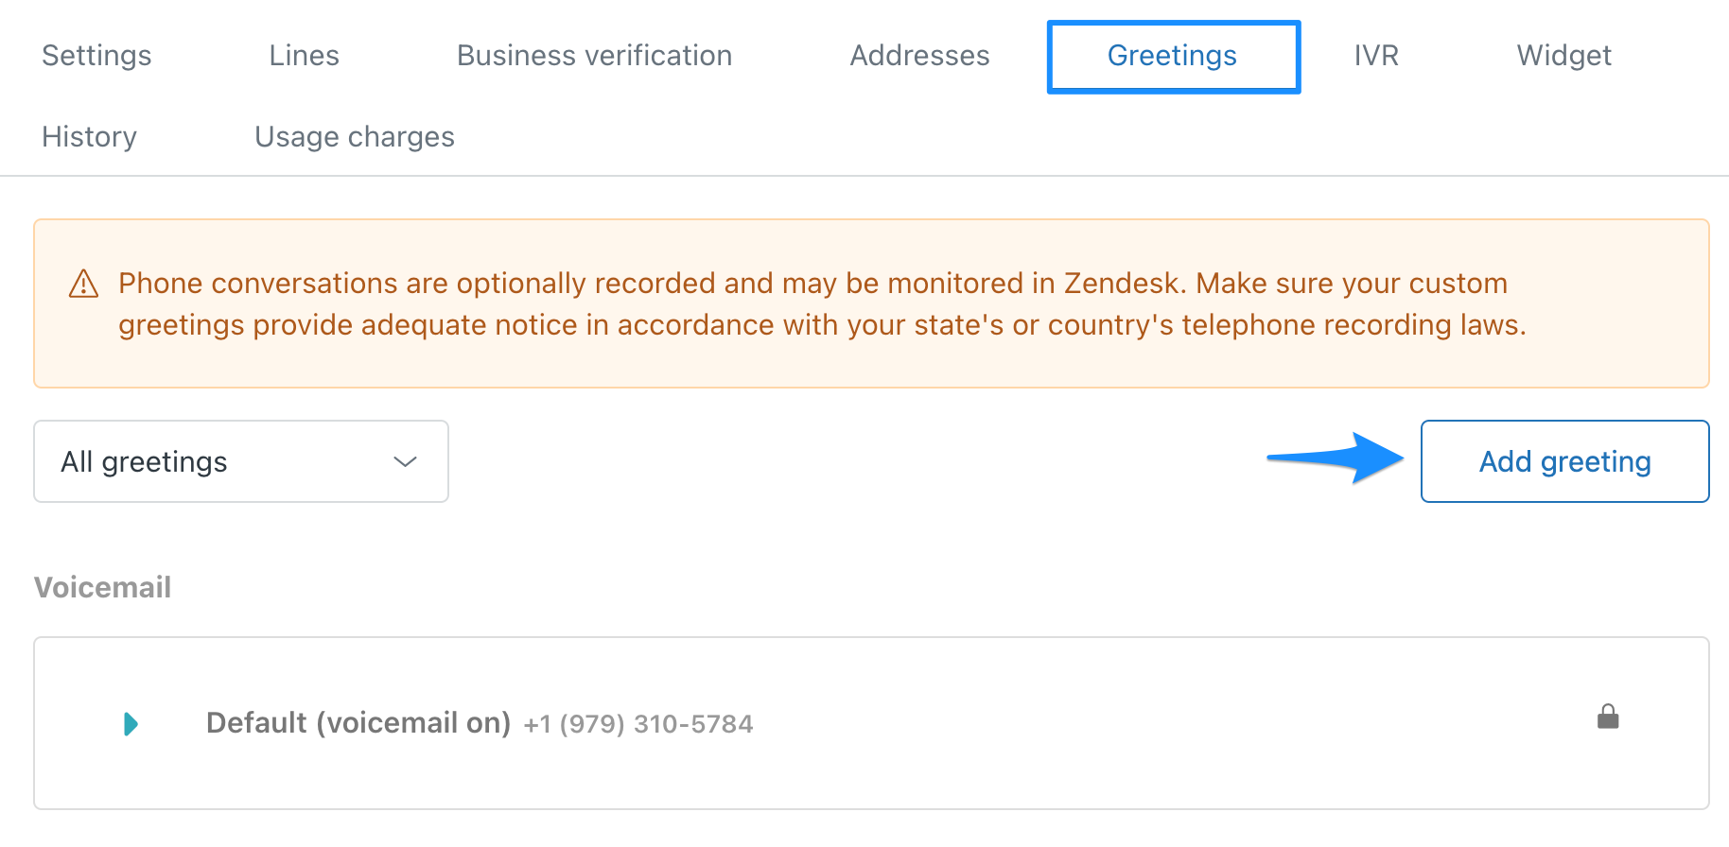View the History tab
The height and width of the screenshot is (847, 1729).
89,137
